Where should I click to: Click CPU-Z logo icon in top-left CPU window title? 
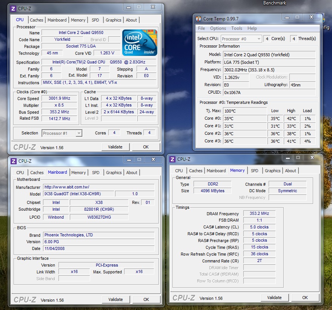click(x=13, y=9)
